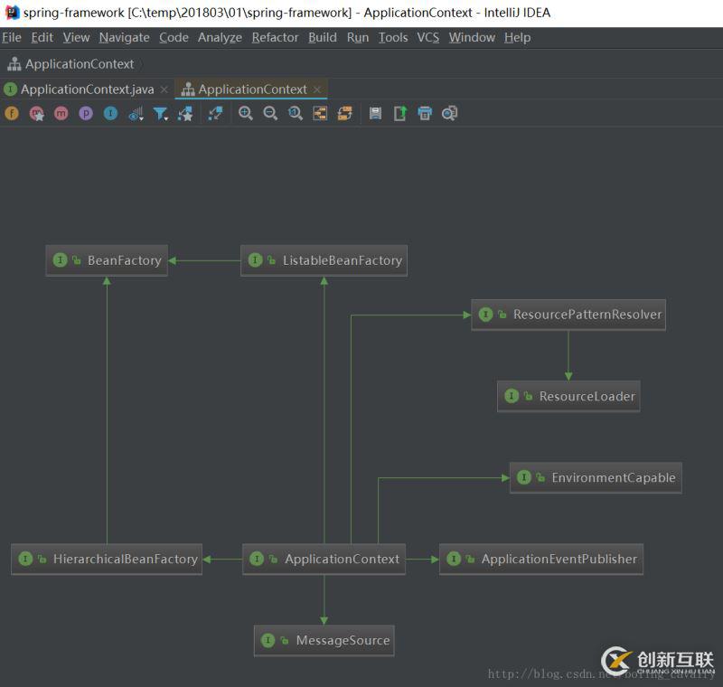The image size is (723, 687).
Task: Open the Analyze menu
Action: click(x=220, y=37)
